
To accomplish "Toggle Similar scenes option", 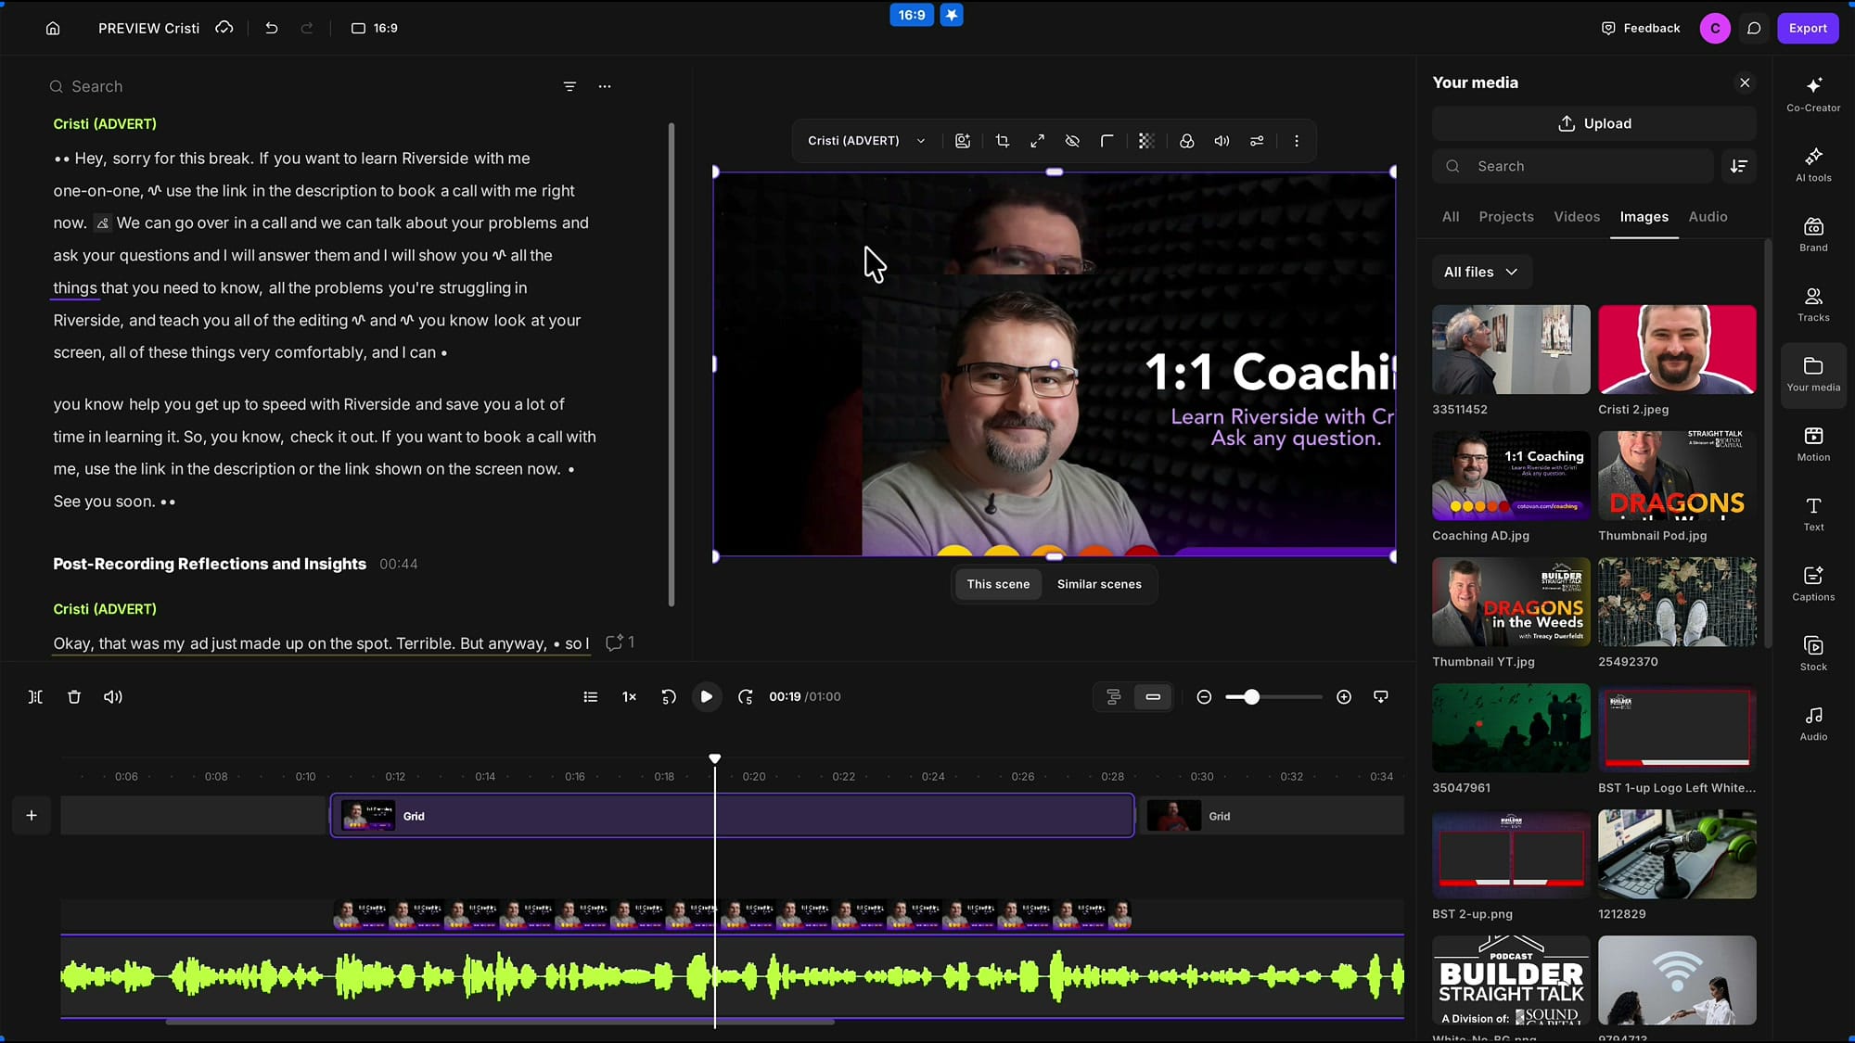I will point(1099,584).
